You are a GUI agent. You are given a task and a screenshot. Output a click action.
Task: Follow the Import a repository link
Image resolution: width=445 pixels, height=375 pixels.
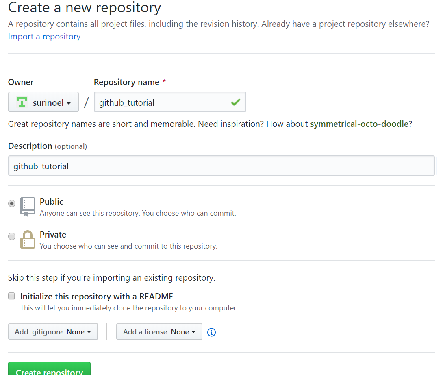click(x=45, y=37)
